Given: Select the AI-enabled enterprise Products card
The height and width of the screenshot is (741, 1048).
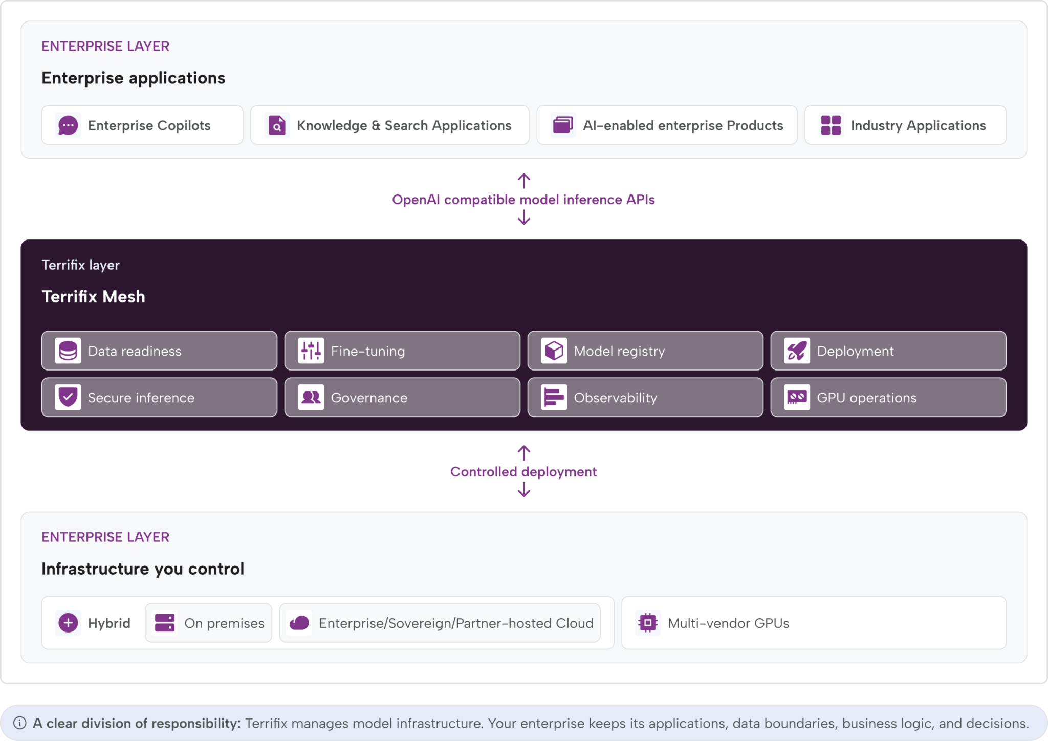Looking at the screenshot, I should click(667, 125).
